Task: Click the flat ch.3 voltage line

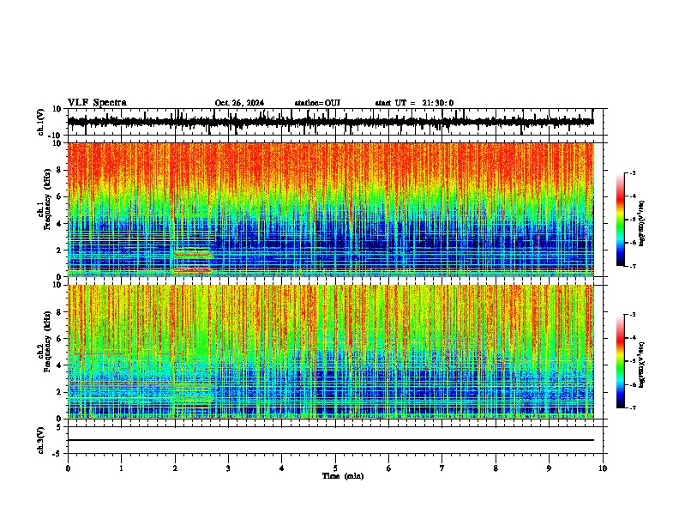Action: pos(330,440)
